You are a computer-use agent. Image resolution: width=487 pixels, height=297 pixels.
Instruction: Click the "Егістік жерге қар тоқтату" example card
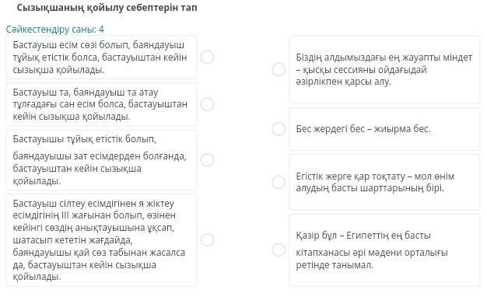[x=384, y=182]
